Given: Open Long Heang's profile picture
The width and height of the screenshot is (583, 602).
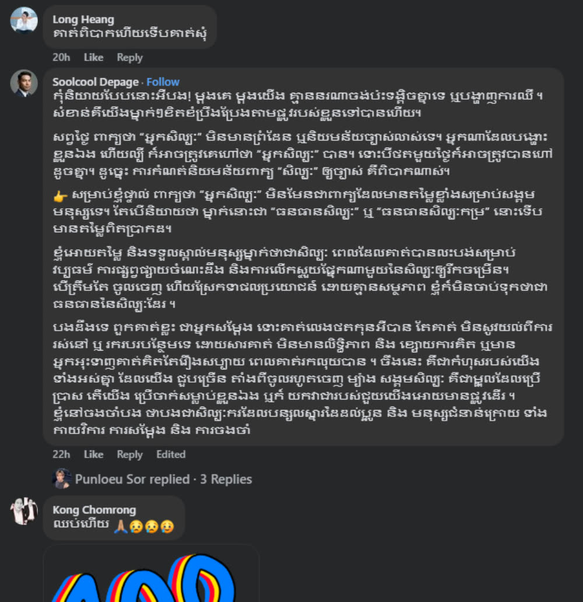Looking at the screenshot, I should point(24,20).
